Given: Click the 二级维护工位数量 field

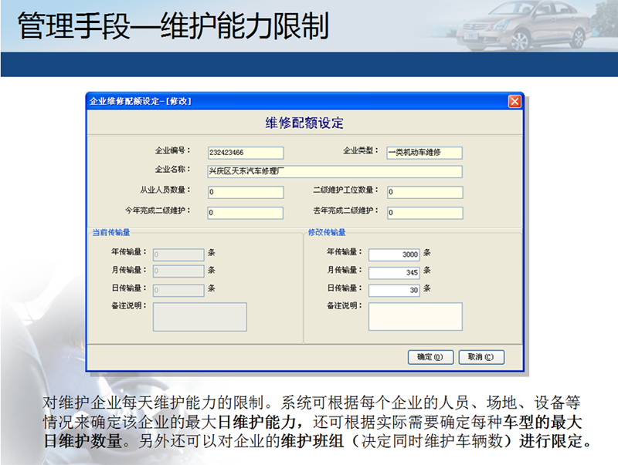Looking at the screenshot, I should pos(424,193).
